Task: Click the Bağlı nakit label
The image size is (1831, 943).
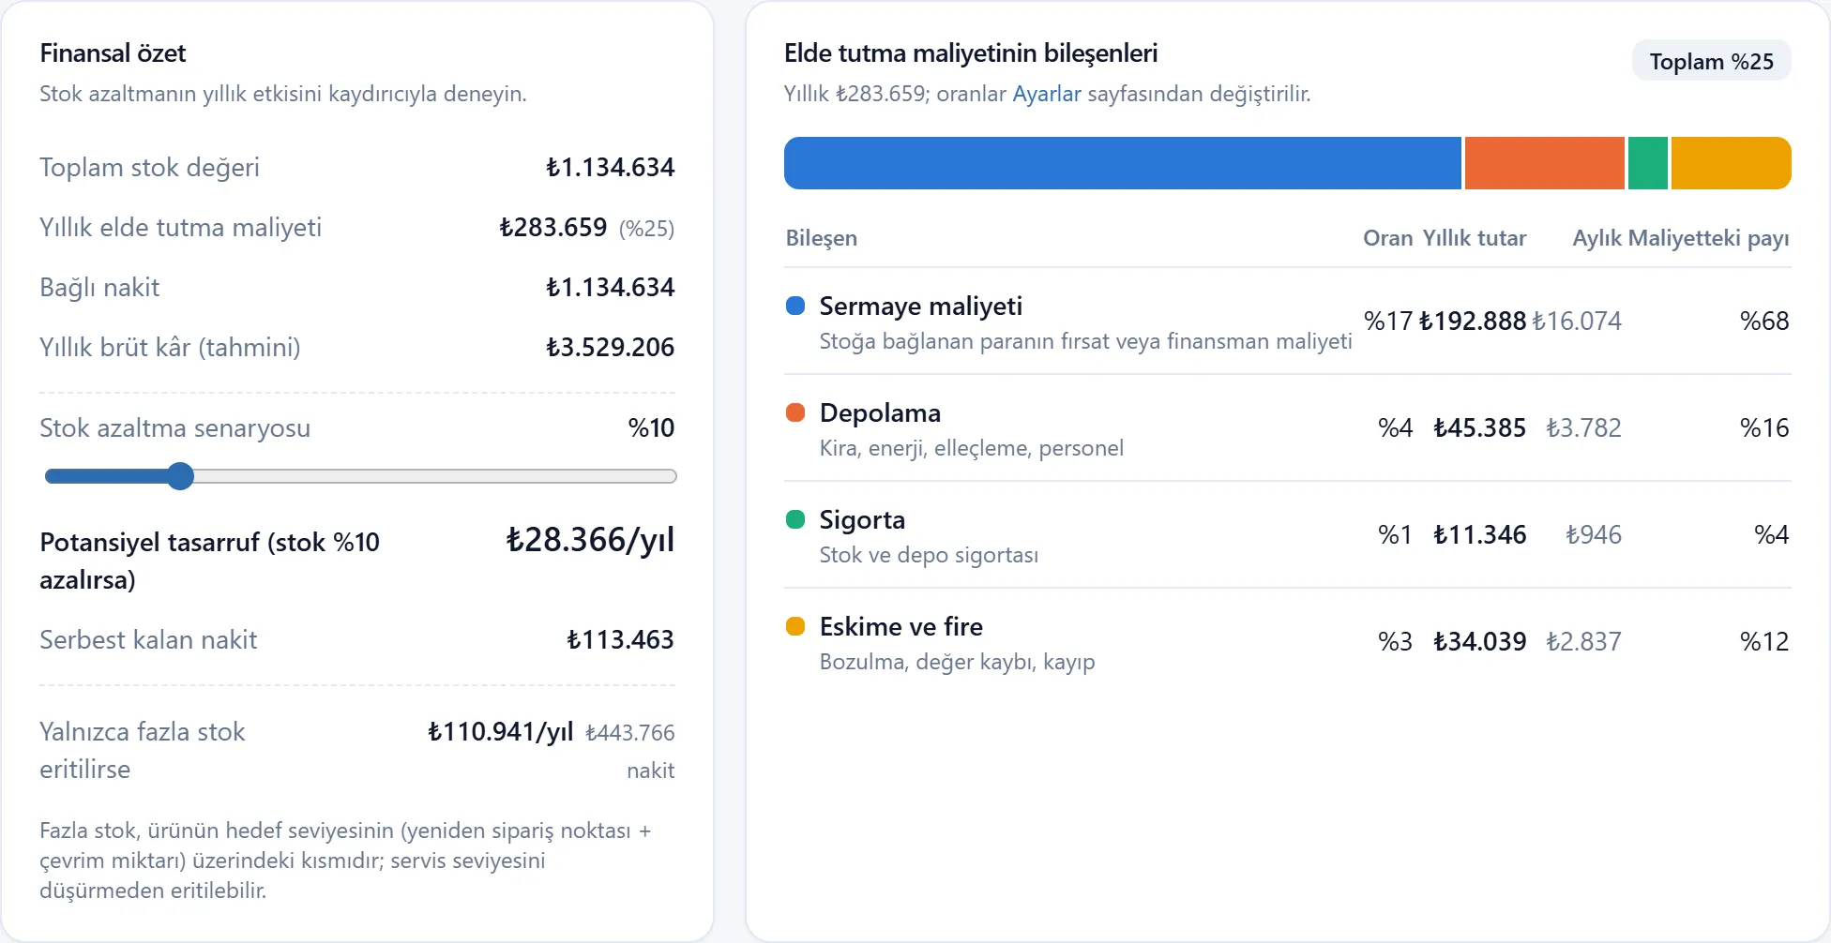Action: (x=99, y=288)
